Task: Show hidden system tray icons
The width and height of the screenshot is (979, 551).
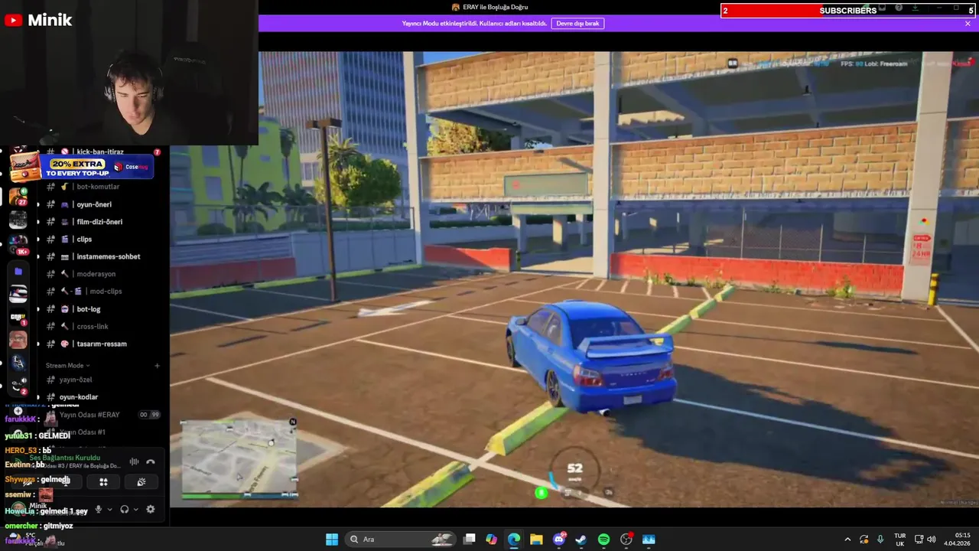Action: tap(847, 540)
